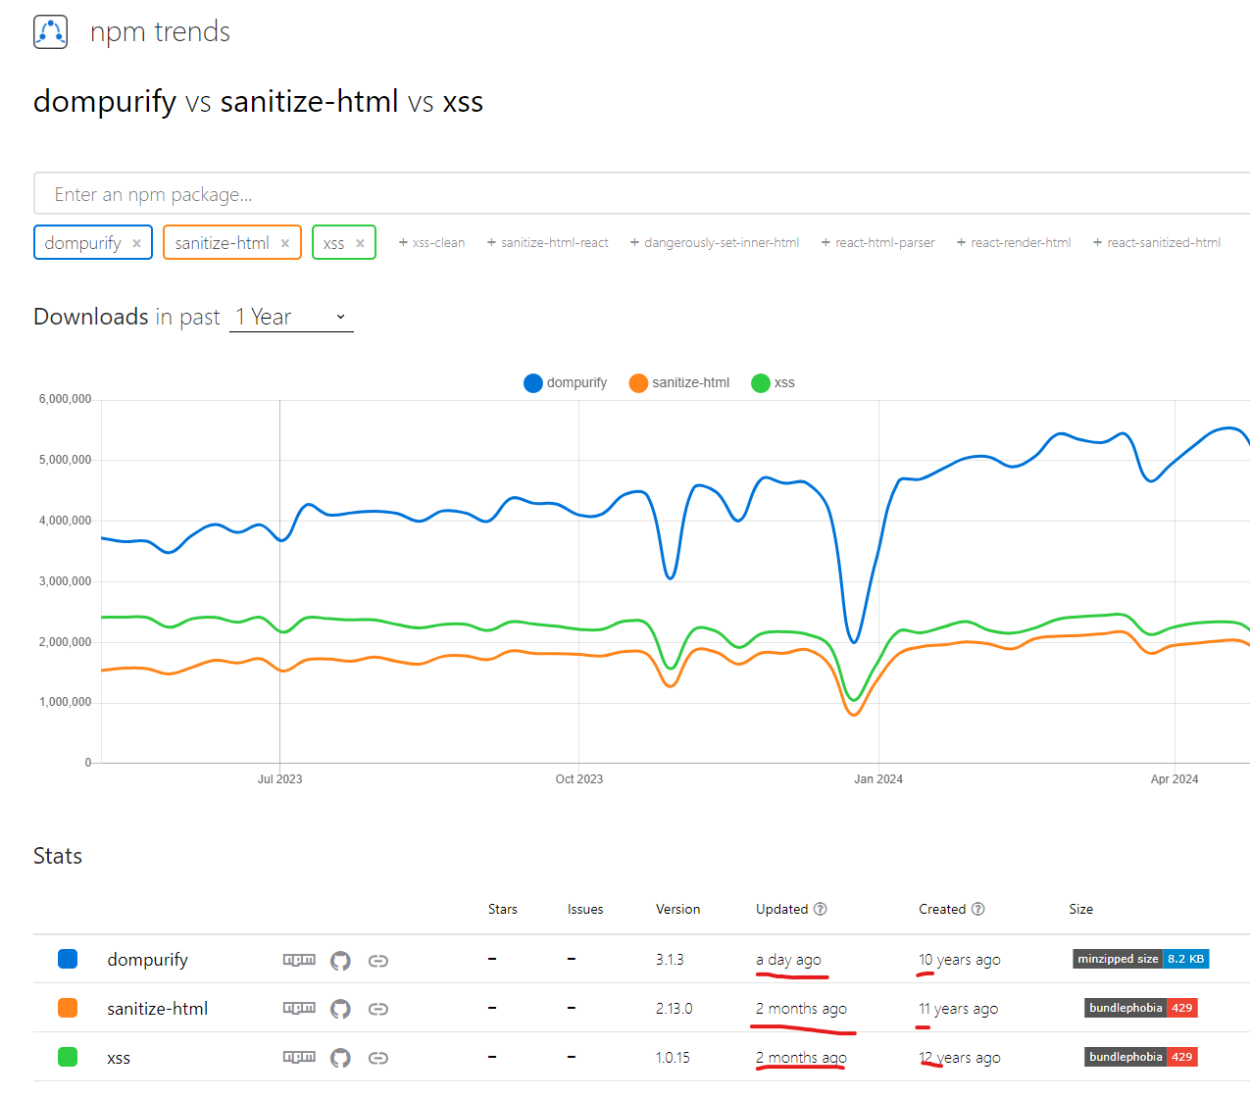Remove the sanitize-html package tag
The image size is (1250, 1098).
[x=285, y=243]
